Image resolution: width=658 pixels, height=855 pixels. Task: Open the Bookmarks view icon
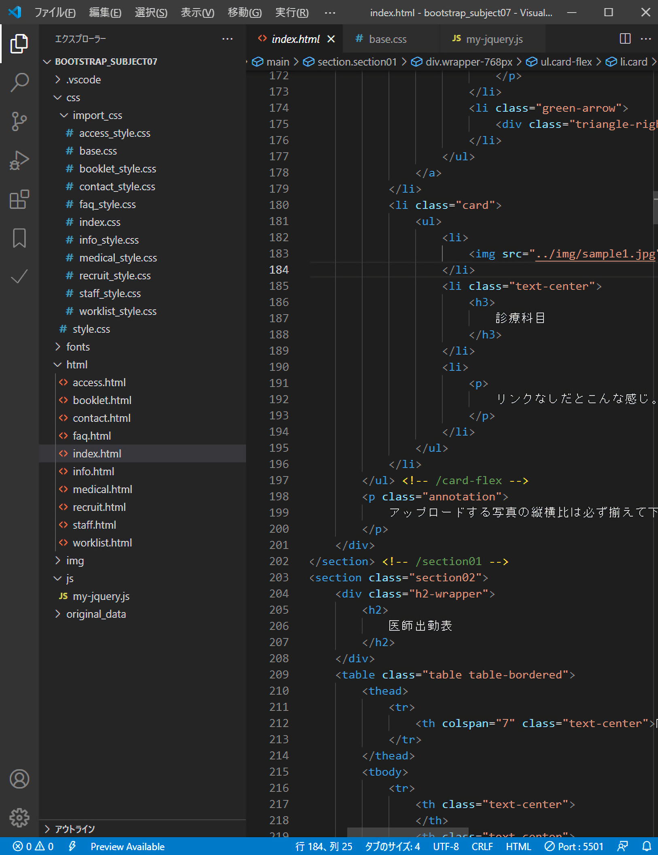[19, 238]
